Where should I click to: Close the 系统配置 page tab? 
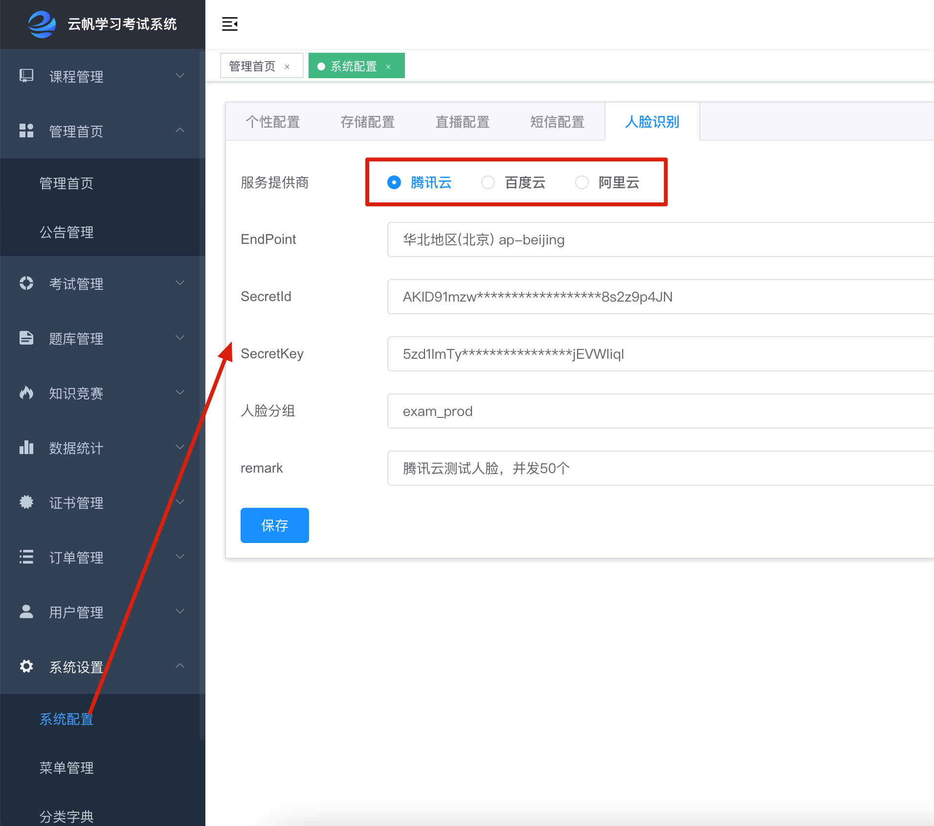(388, 67)
